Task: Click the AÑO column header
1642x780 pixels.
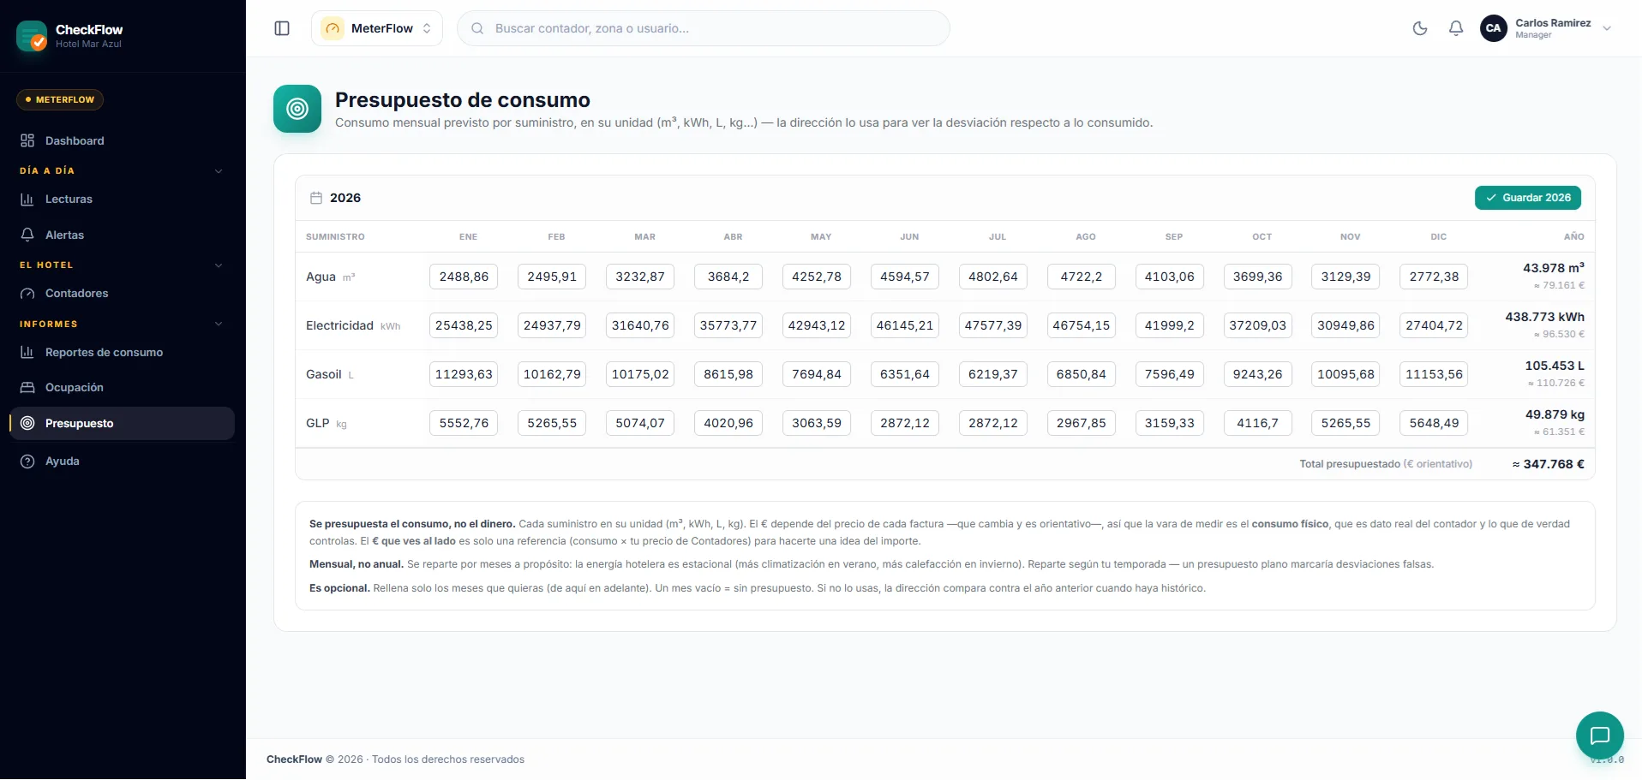Action: tap(1573, 236)
